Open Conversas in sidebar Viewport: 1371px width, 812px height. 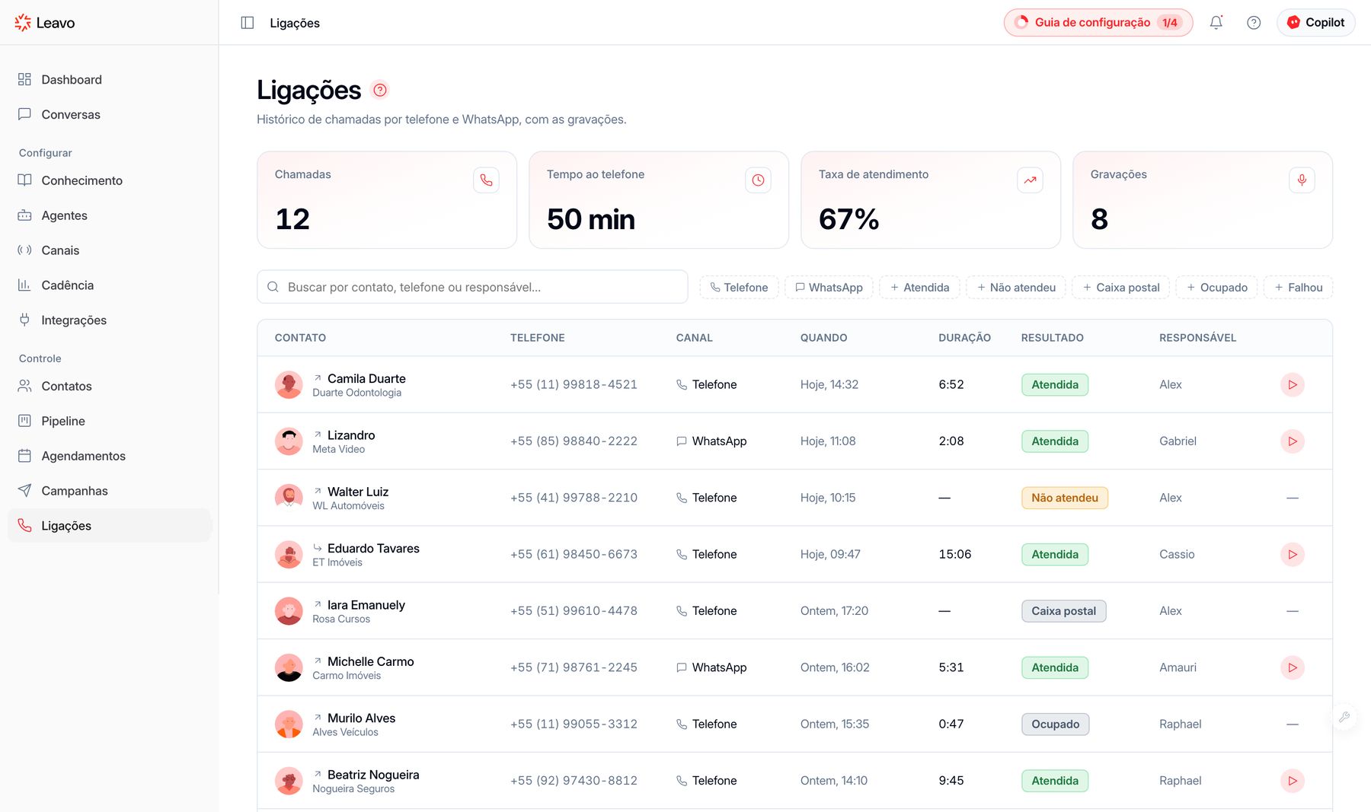(110, 115)
